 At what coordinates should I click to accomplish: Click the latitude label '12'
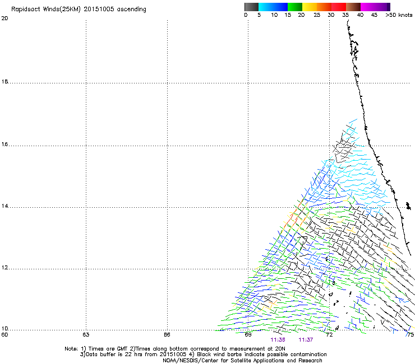coord(4,267)
